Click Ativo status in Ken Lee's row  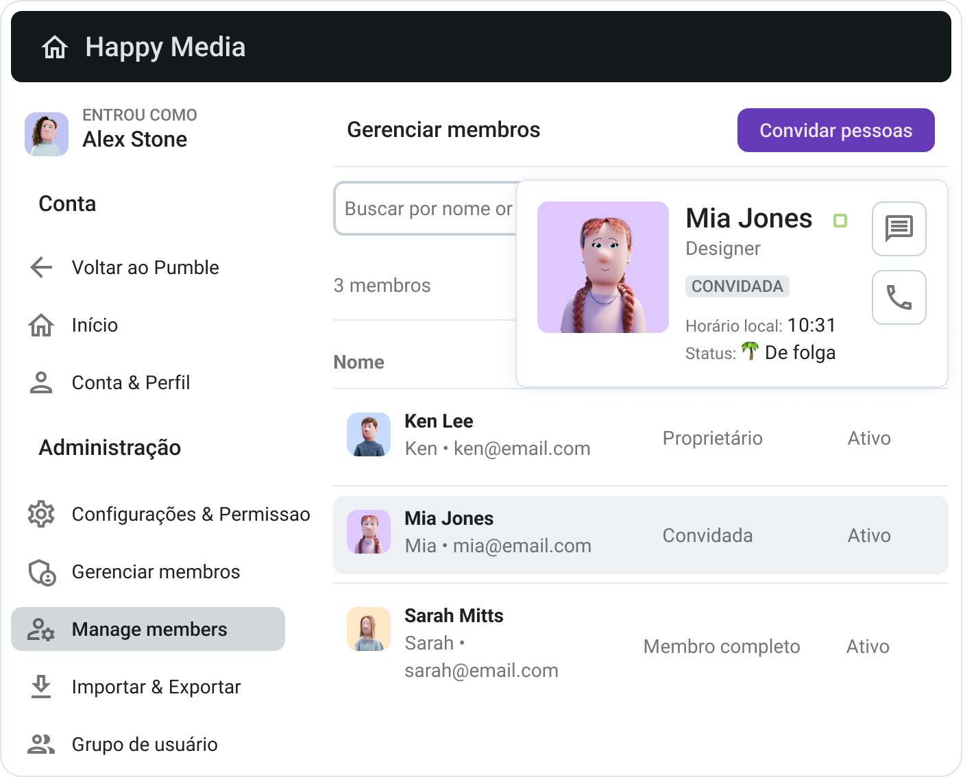pyautogui.click(x=869, y=439)
